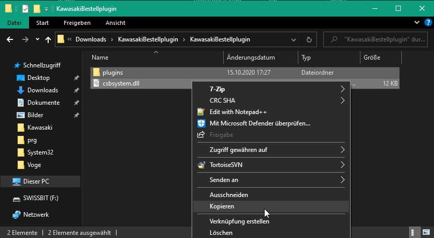Open the Ansicht ribbon tab
Viewport: 434px width, 238px height.
(x=115, y=23)
